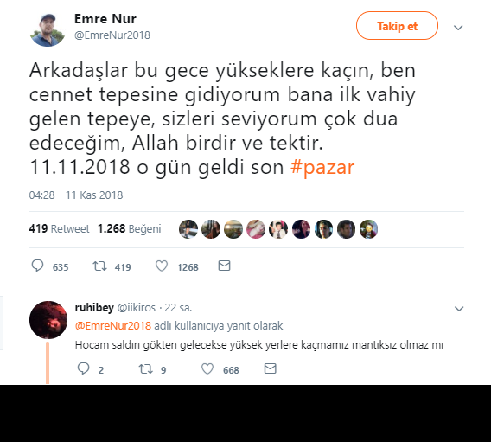Expand options chevron on ruhibey's reply
This screenshot has width=491, height=442.
[459, 309]
